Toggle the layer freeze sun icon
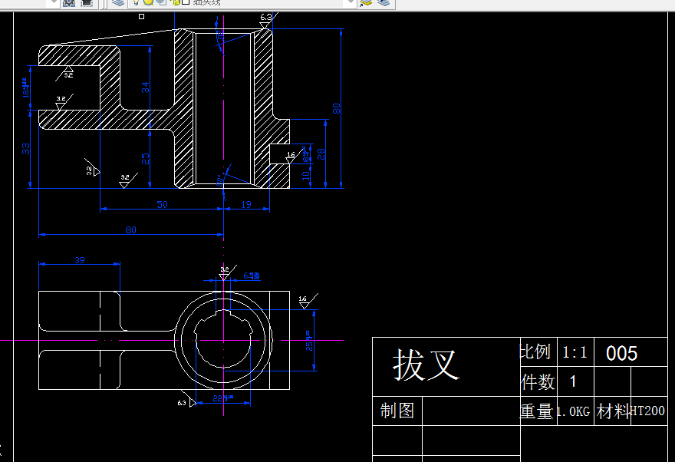Image resolution: width=675 pixels, height=462 pixels. pos(148,5)
